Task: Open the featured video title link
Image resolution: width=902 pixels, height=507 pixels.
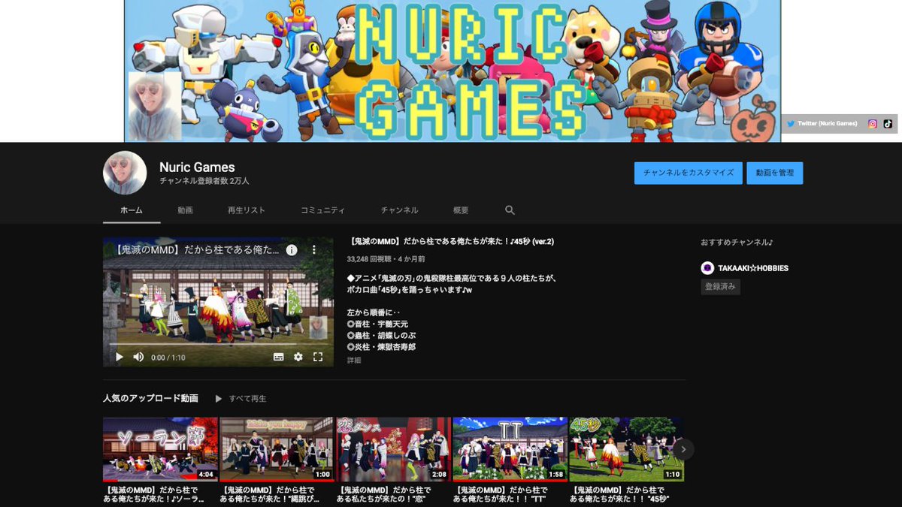Action: (451, 242)
